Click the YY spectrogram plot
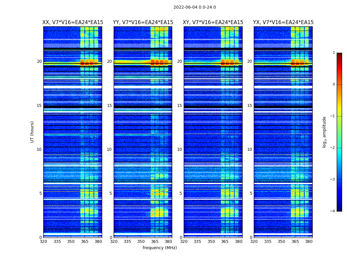 [x=143, y=132]
